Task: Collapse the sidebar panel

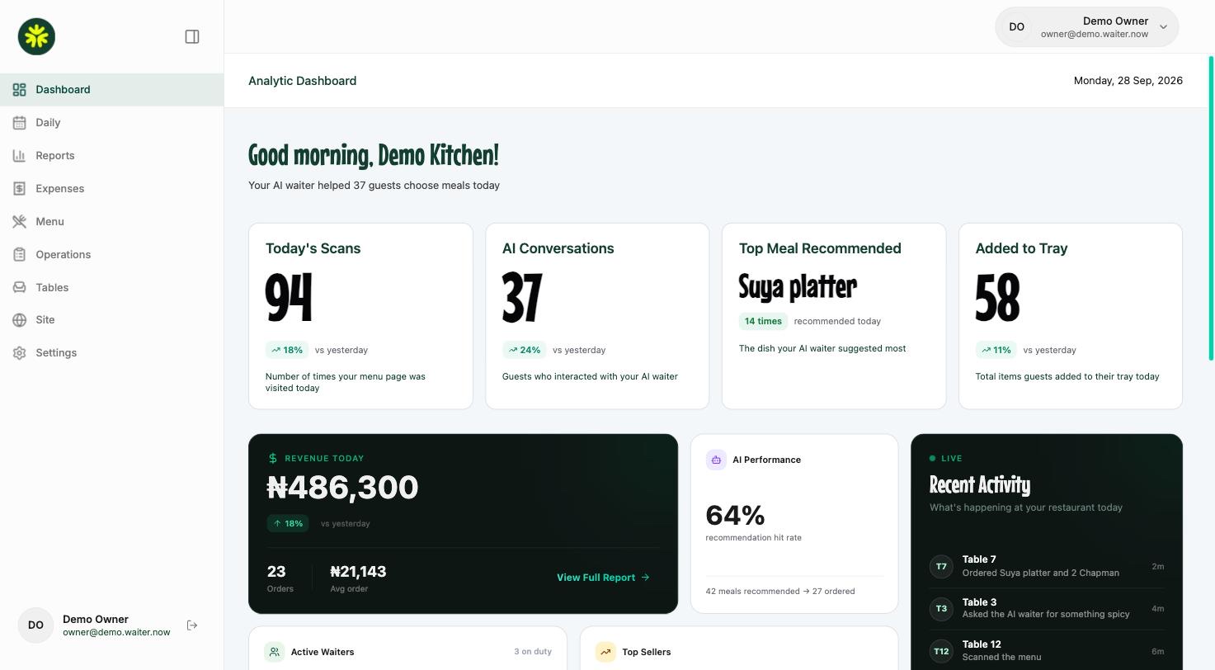Action: (192, 36)
